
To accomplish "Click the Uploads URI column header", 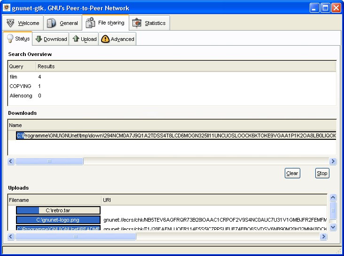I will [214, 200].
